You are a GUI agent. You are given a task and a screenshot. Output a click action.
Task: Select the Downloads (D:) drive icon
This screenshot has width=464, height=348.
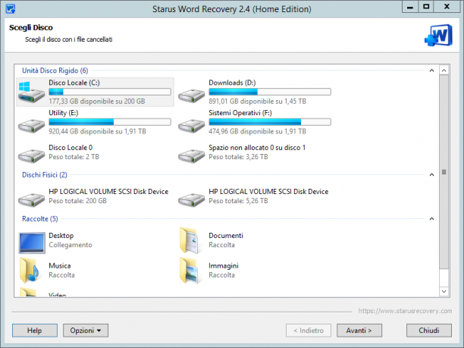[192, 96]
